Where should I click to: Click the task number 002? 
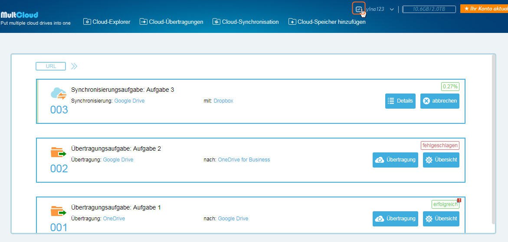pyautogui.click(x=59, y=169)
